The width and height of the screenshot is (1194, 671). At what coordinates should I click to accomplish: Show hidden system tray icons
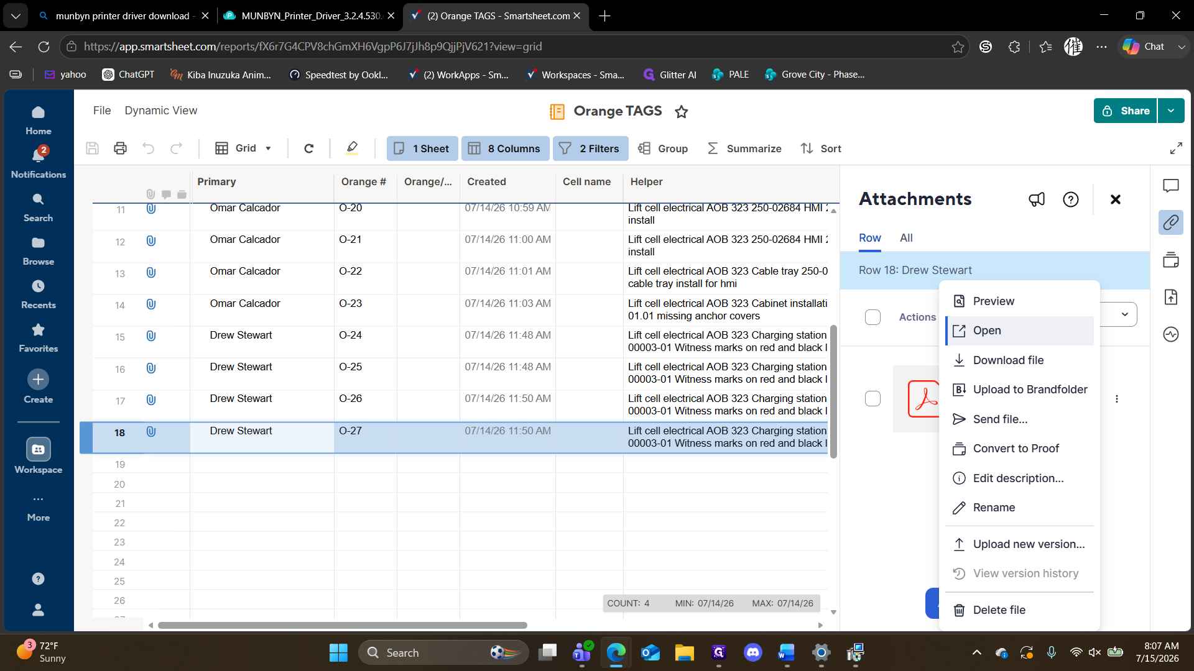pyautogui.click(x=976, y=653)
